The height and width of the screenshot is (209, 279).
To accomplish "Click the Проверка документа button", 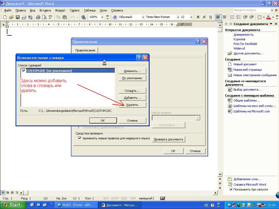I will pos(168,139).
